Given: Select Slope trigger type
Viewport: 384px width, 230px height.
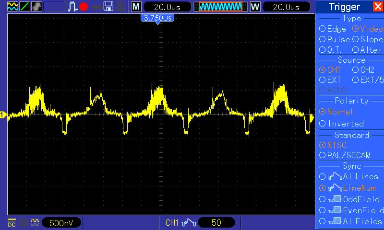Looking at the screenshot, I should (368, 39).
